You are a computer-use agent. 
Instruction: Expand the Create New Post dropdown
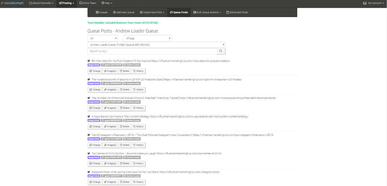[x=152, y=12]
